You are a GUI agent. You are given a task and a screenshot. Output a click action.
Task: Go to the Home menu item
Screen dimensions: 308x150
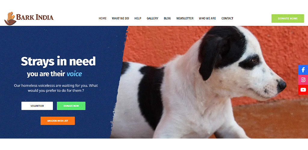pos(103,18)
